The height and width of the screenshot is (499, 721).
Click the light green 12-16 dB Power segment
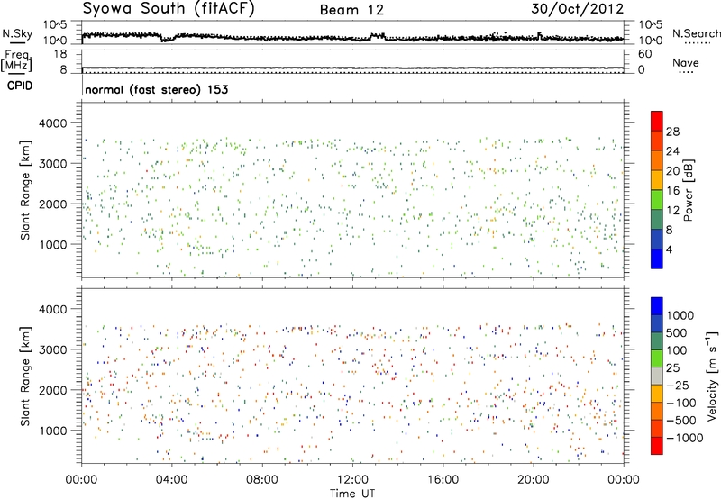[x=657, y=200]
